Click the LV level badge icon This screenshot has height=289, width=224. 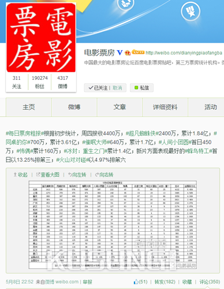coord(138,52)
